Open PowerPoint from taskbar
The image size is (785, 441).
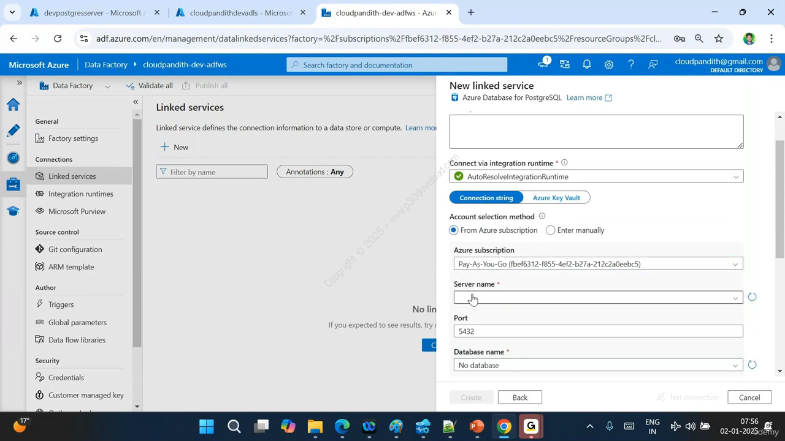[477, 426]
